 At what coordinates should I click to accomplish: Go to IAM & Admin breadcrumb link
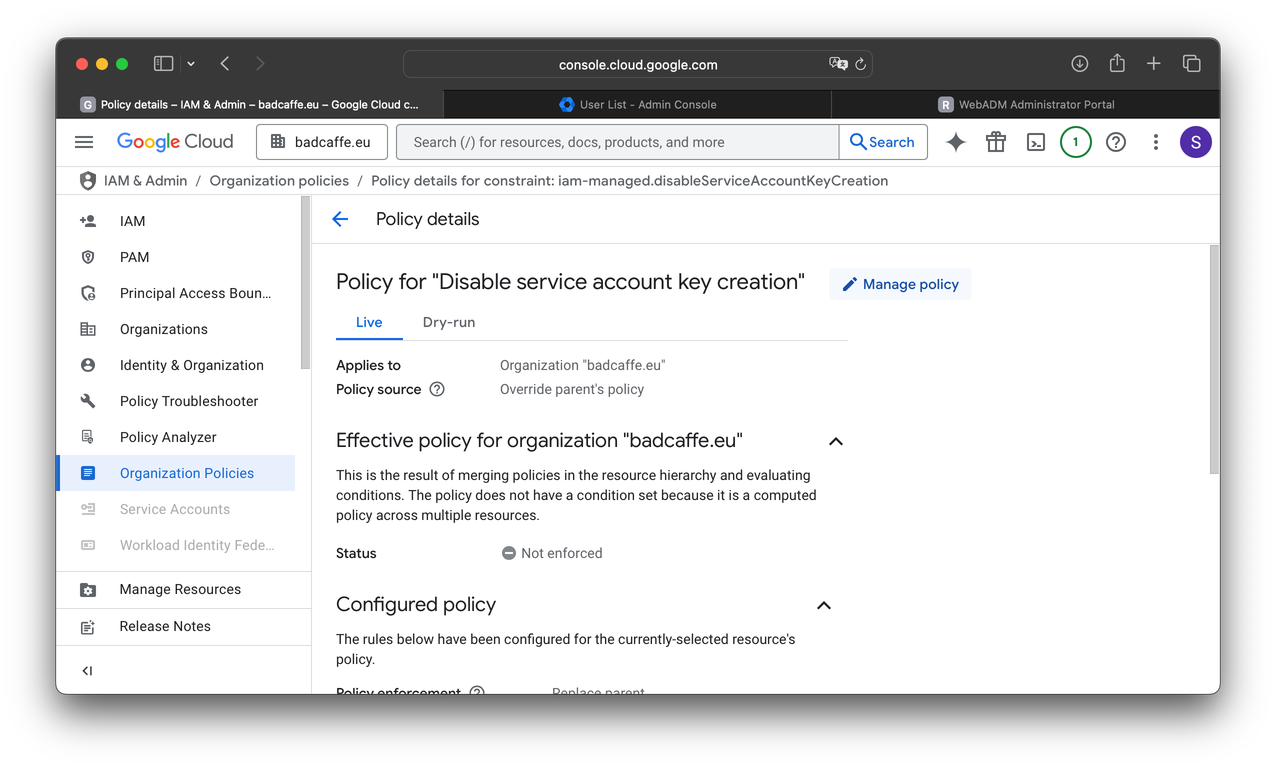pos(145,180)
